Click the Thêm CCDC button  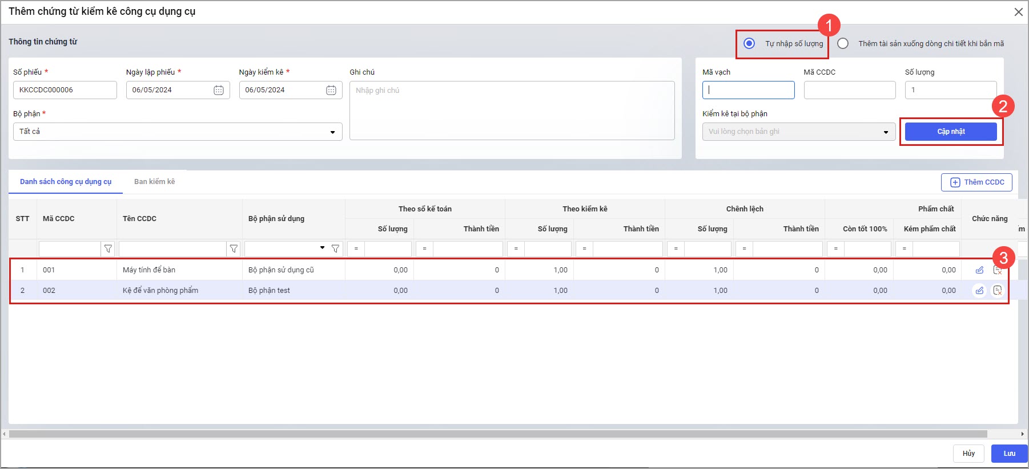[x=976, y=182]
